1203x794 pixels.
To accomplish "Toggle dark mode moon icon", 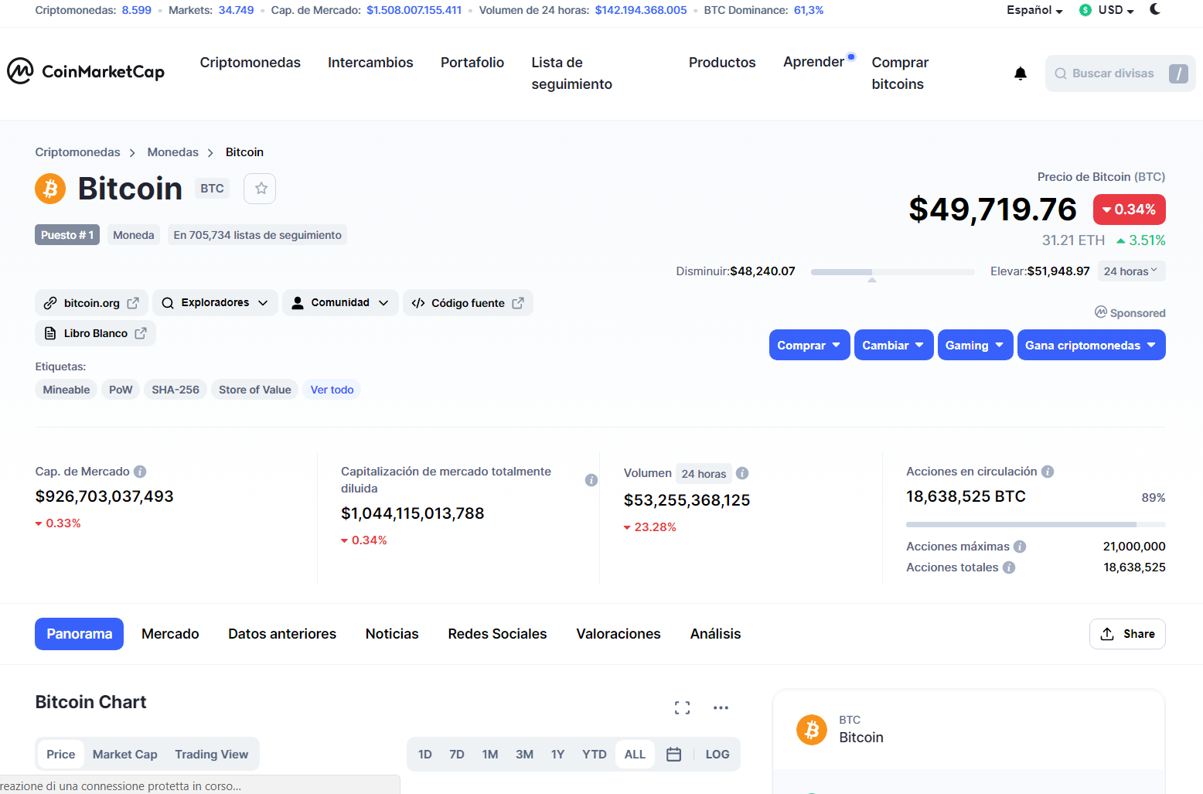I will click(1155, 9).
